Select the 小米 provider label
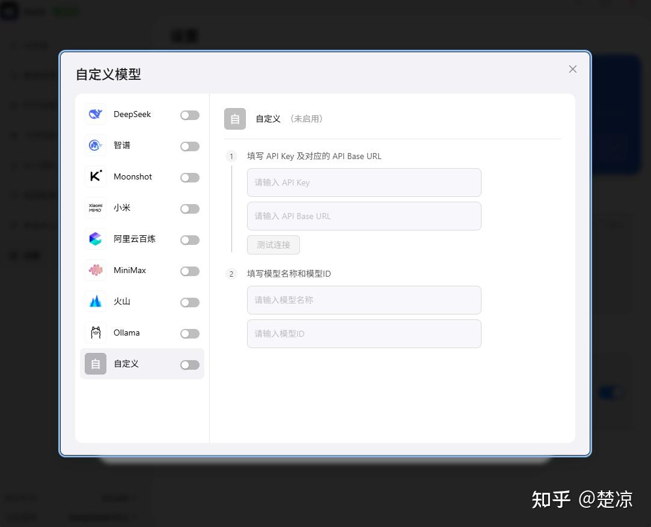 pyautogui.click(x=121, y=208)
